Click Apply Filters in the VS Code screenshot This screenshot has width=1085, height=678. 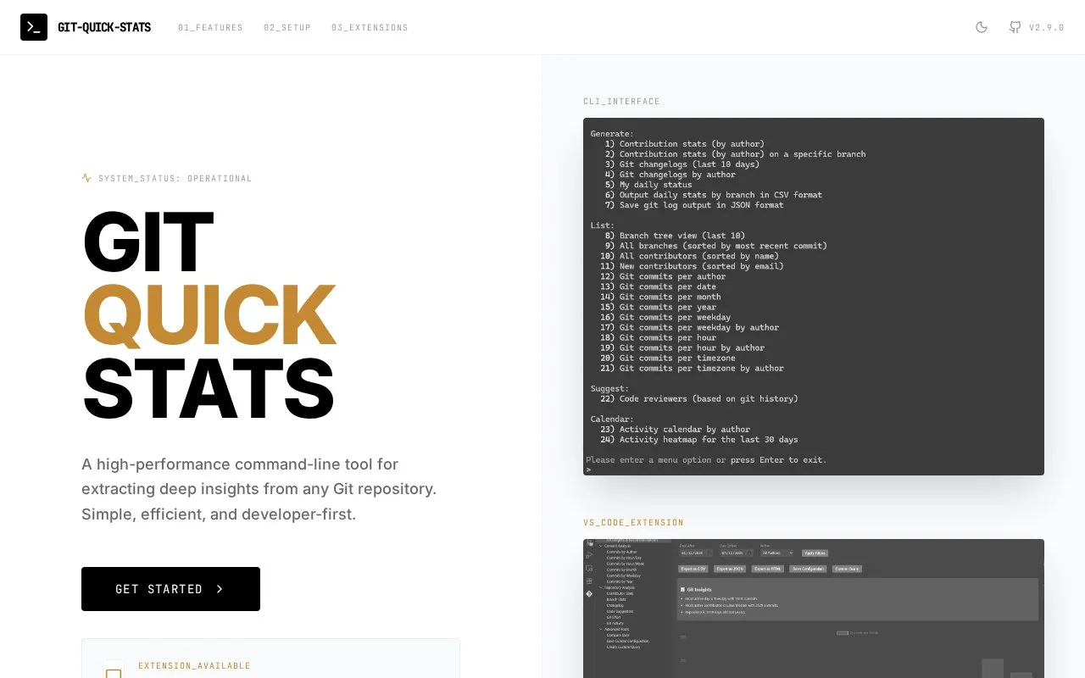click(x=815, y=553)
